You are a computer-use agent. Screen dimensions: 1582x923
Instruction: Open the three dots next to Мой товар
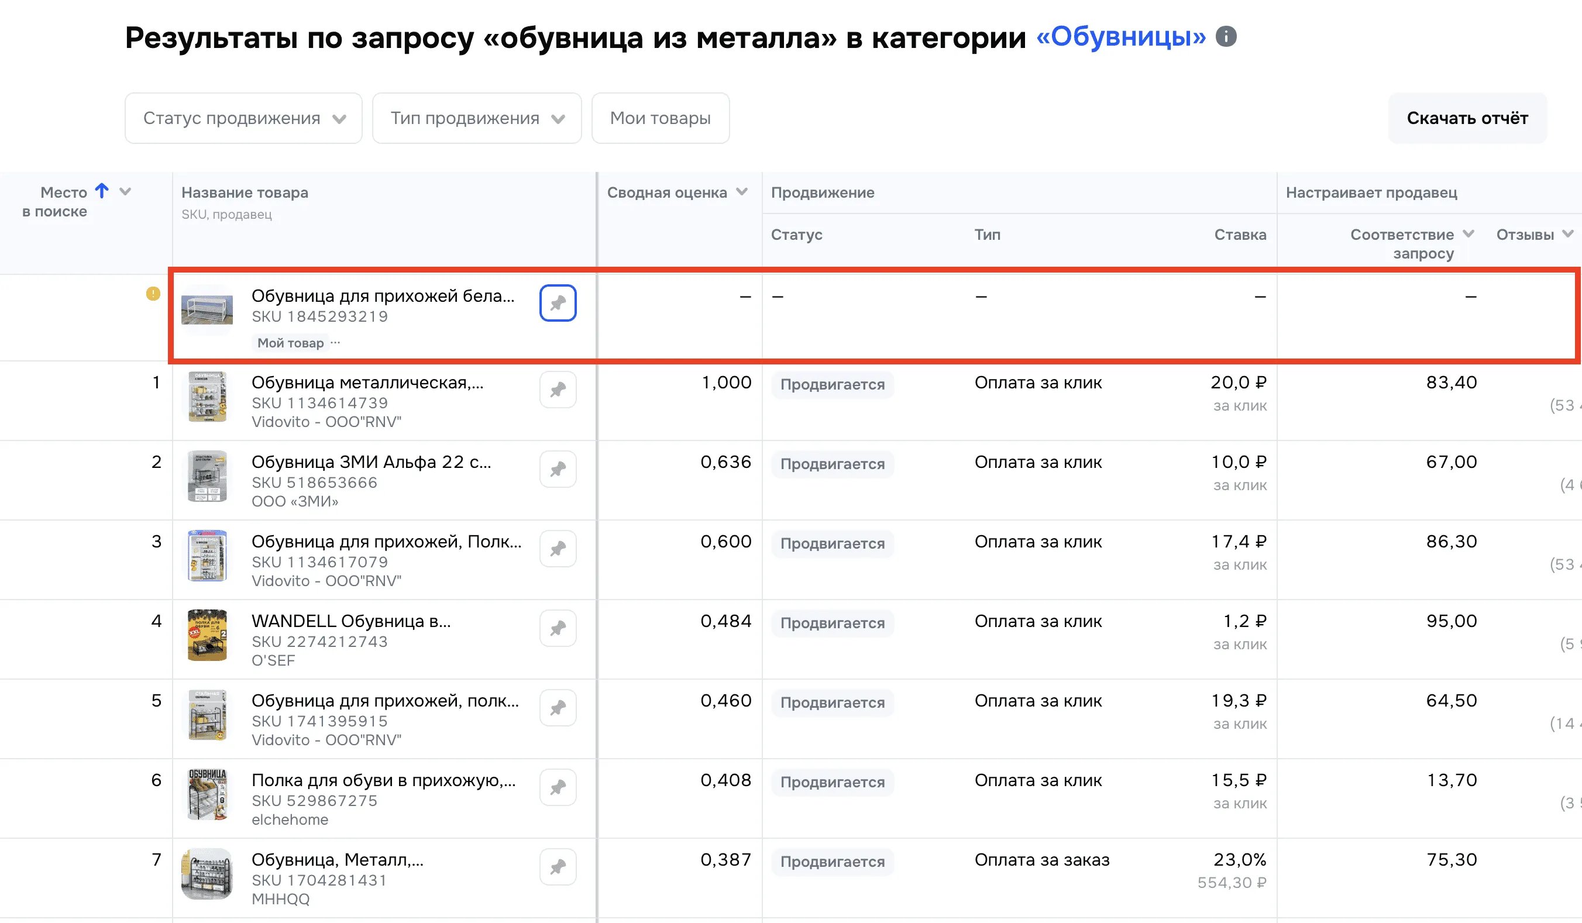pyautogui.click(x=335, y=343)
